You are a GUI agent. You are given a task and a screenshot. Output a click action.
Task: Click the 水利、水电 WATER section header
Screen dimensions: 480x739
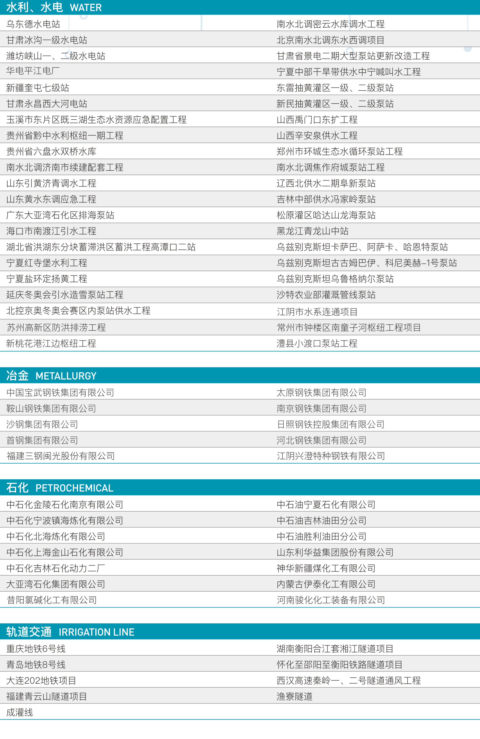pos(240,7)
